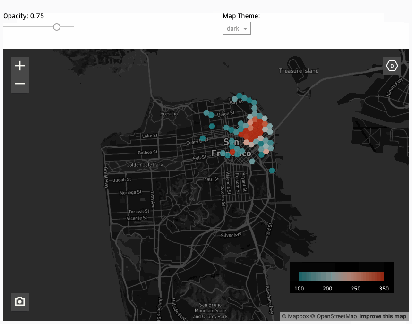Select the isolated teal hexagon east of Bryant St
Image resolution: width=412 pixels, height=324 pixels.
coord(272,171)
